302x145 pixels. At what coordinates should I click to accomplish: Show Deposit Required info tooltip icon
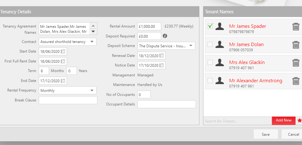[x=165, y=36]
